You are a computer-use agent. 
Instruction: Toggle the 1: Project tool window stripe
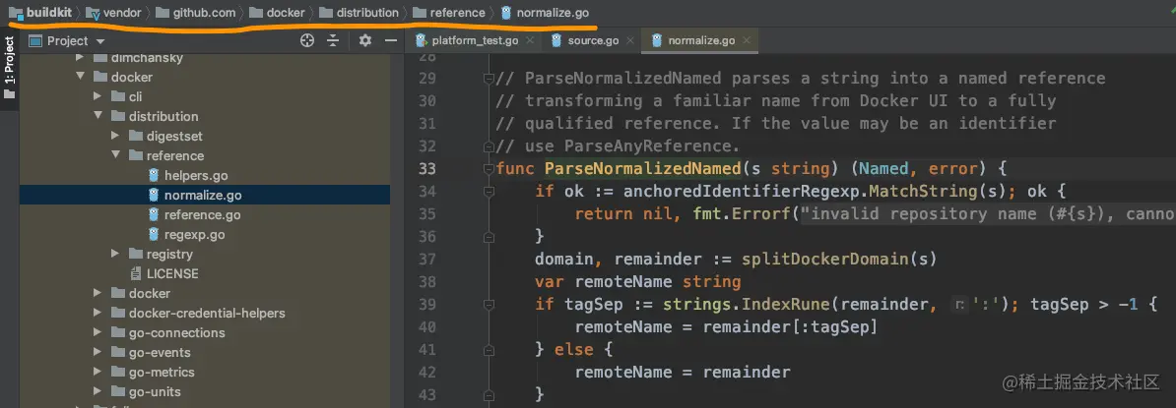9,69
